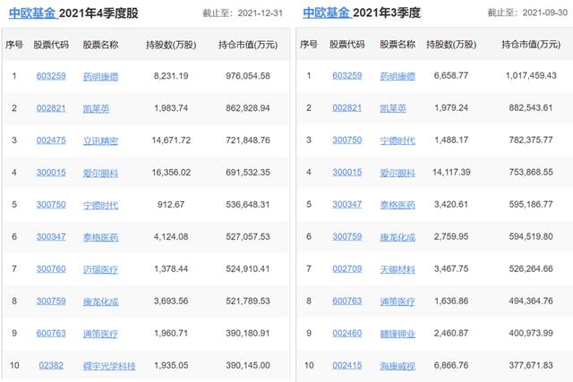Open 300347 link in the 4季度 table
The width and height of the screenshot is (573, 382).
coord(51,237)
